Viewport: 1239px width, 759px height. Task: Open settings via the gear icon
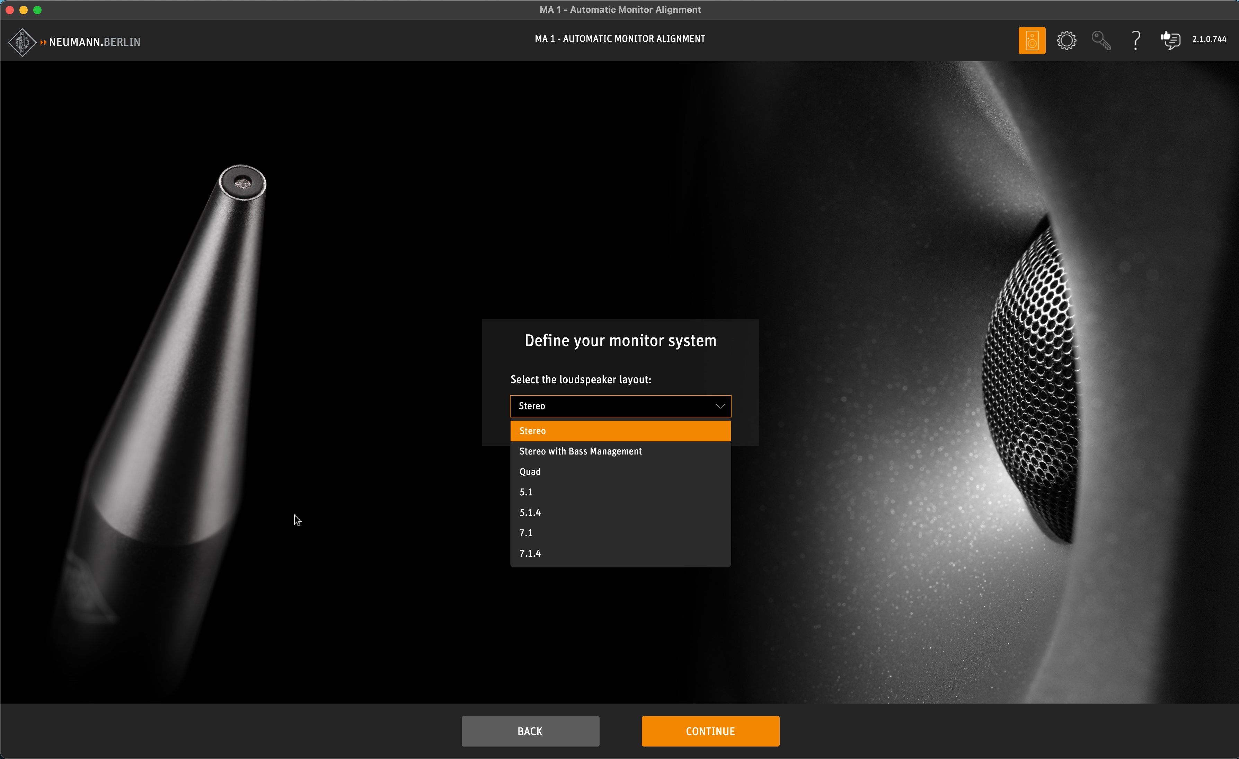click(1066, 40)
